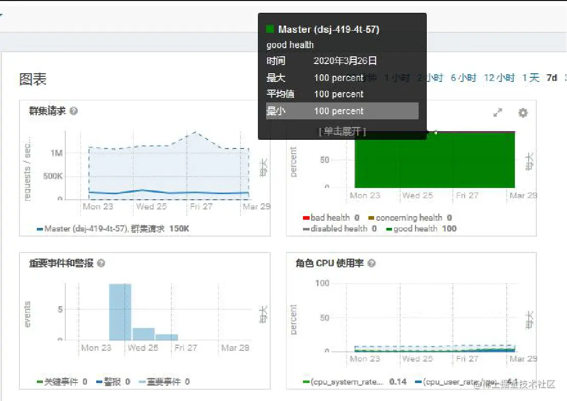
Task: Click Master (dsj-419-4t-57) tooltip title
Action: click(x=329, y=29)
